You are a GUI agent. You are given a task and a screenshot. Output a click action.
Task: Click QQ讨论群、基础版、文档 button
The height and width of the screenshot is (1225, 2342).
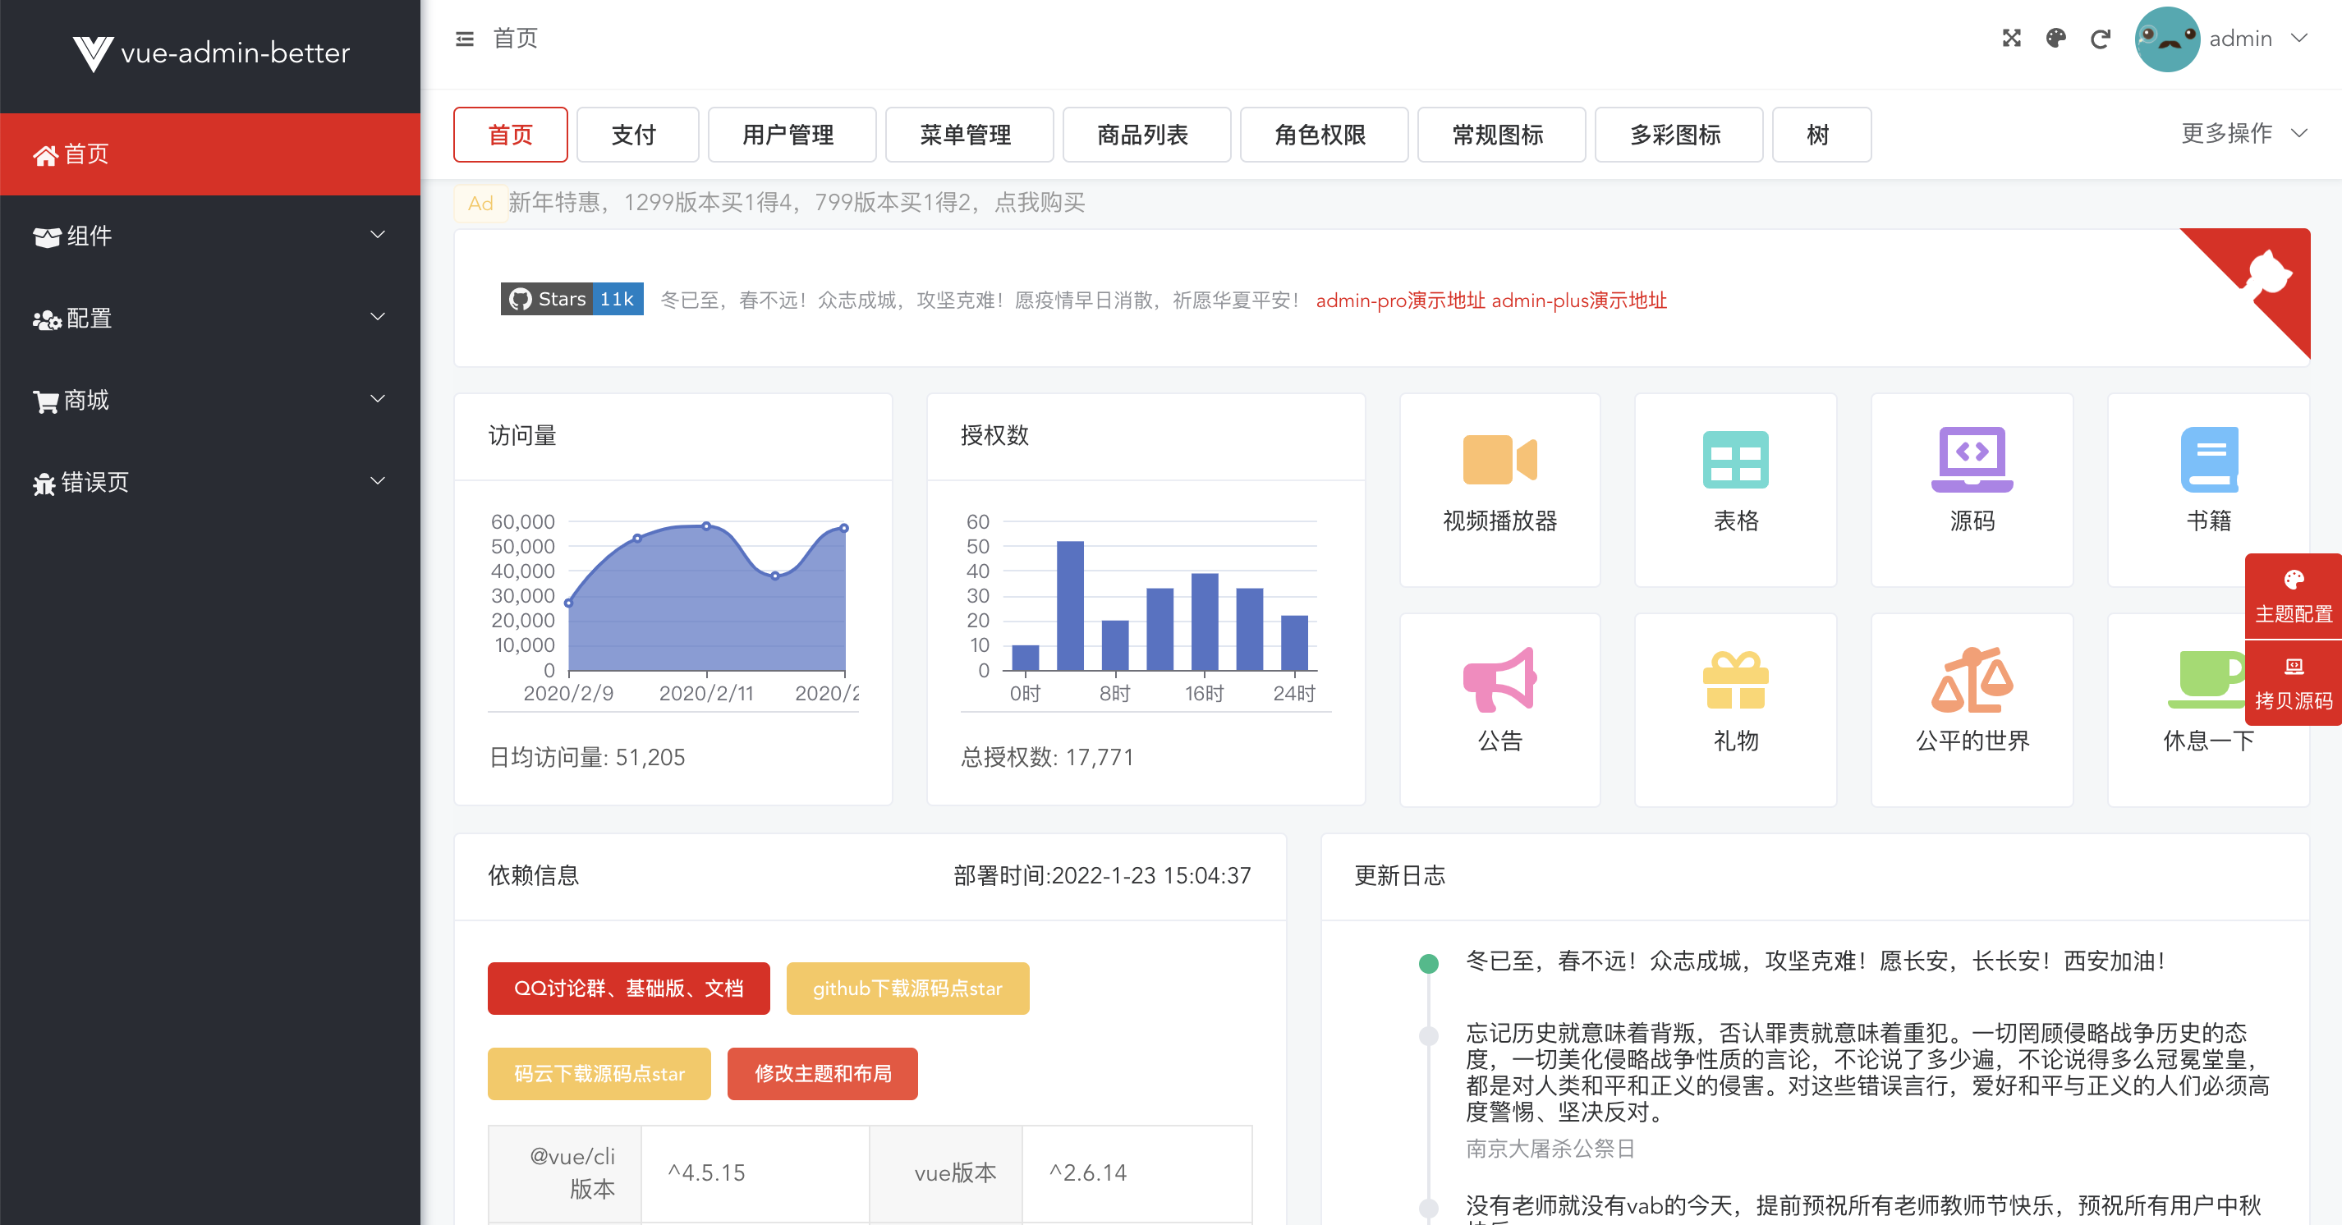click(628, 988)
